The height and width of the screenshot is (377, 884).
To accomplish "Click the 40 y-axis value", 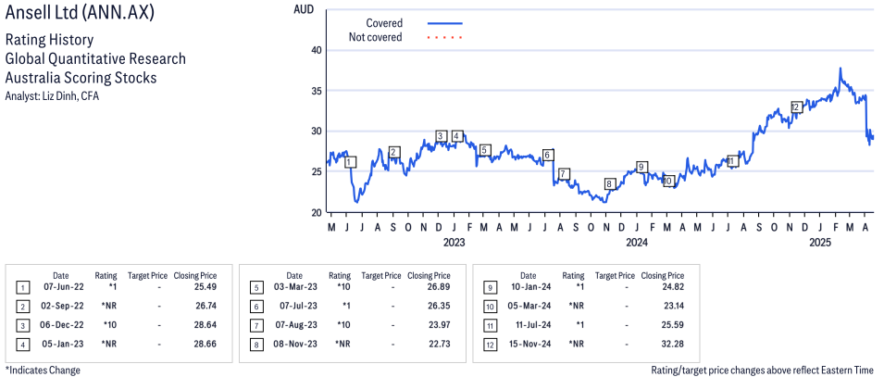I will pos(316,50).
